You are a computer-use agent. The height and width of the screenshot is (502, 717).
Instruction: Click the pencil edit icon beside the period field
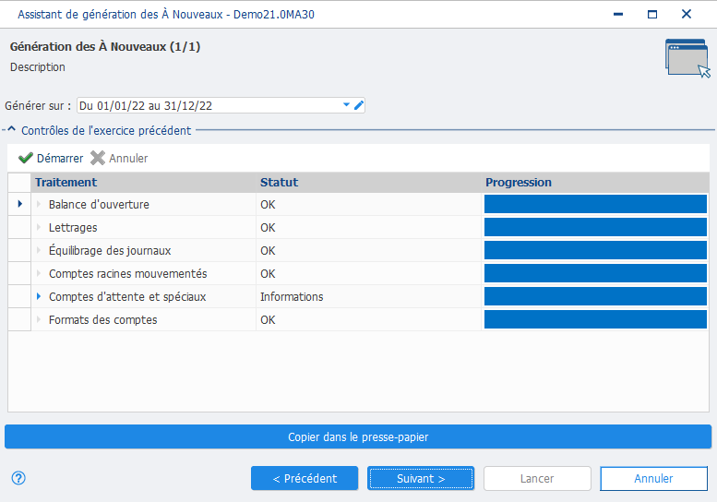point(359,105)
